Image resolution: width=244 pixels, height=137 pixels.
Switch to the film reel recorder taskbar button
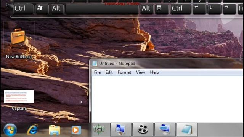click(143, 129)
